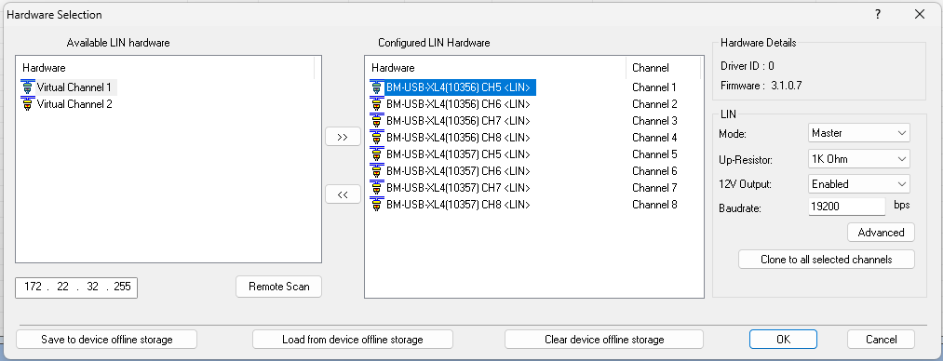Click the last IP octet 255
Screen dimensions: 943x361
(x=122, y=287)
